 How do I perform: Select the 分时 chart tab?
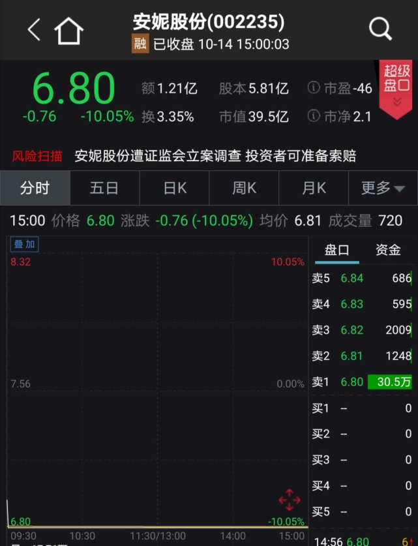click(35, 188)
